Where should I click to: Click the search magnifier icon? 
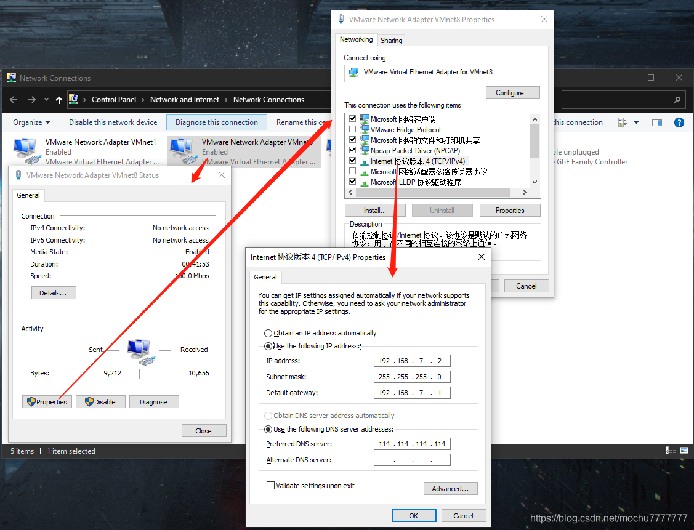pyautogui.click(x=677, y=100)
